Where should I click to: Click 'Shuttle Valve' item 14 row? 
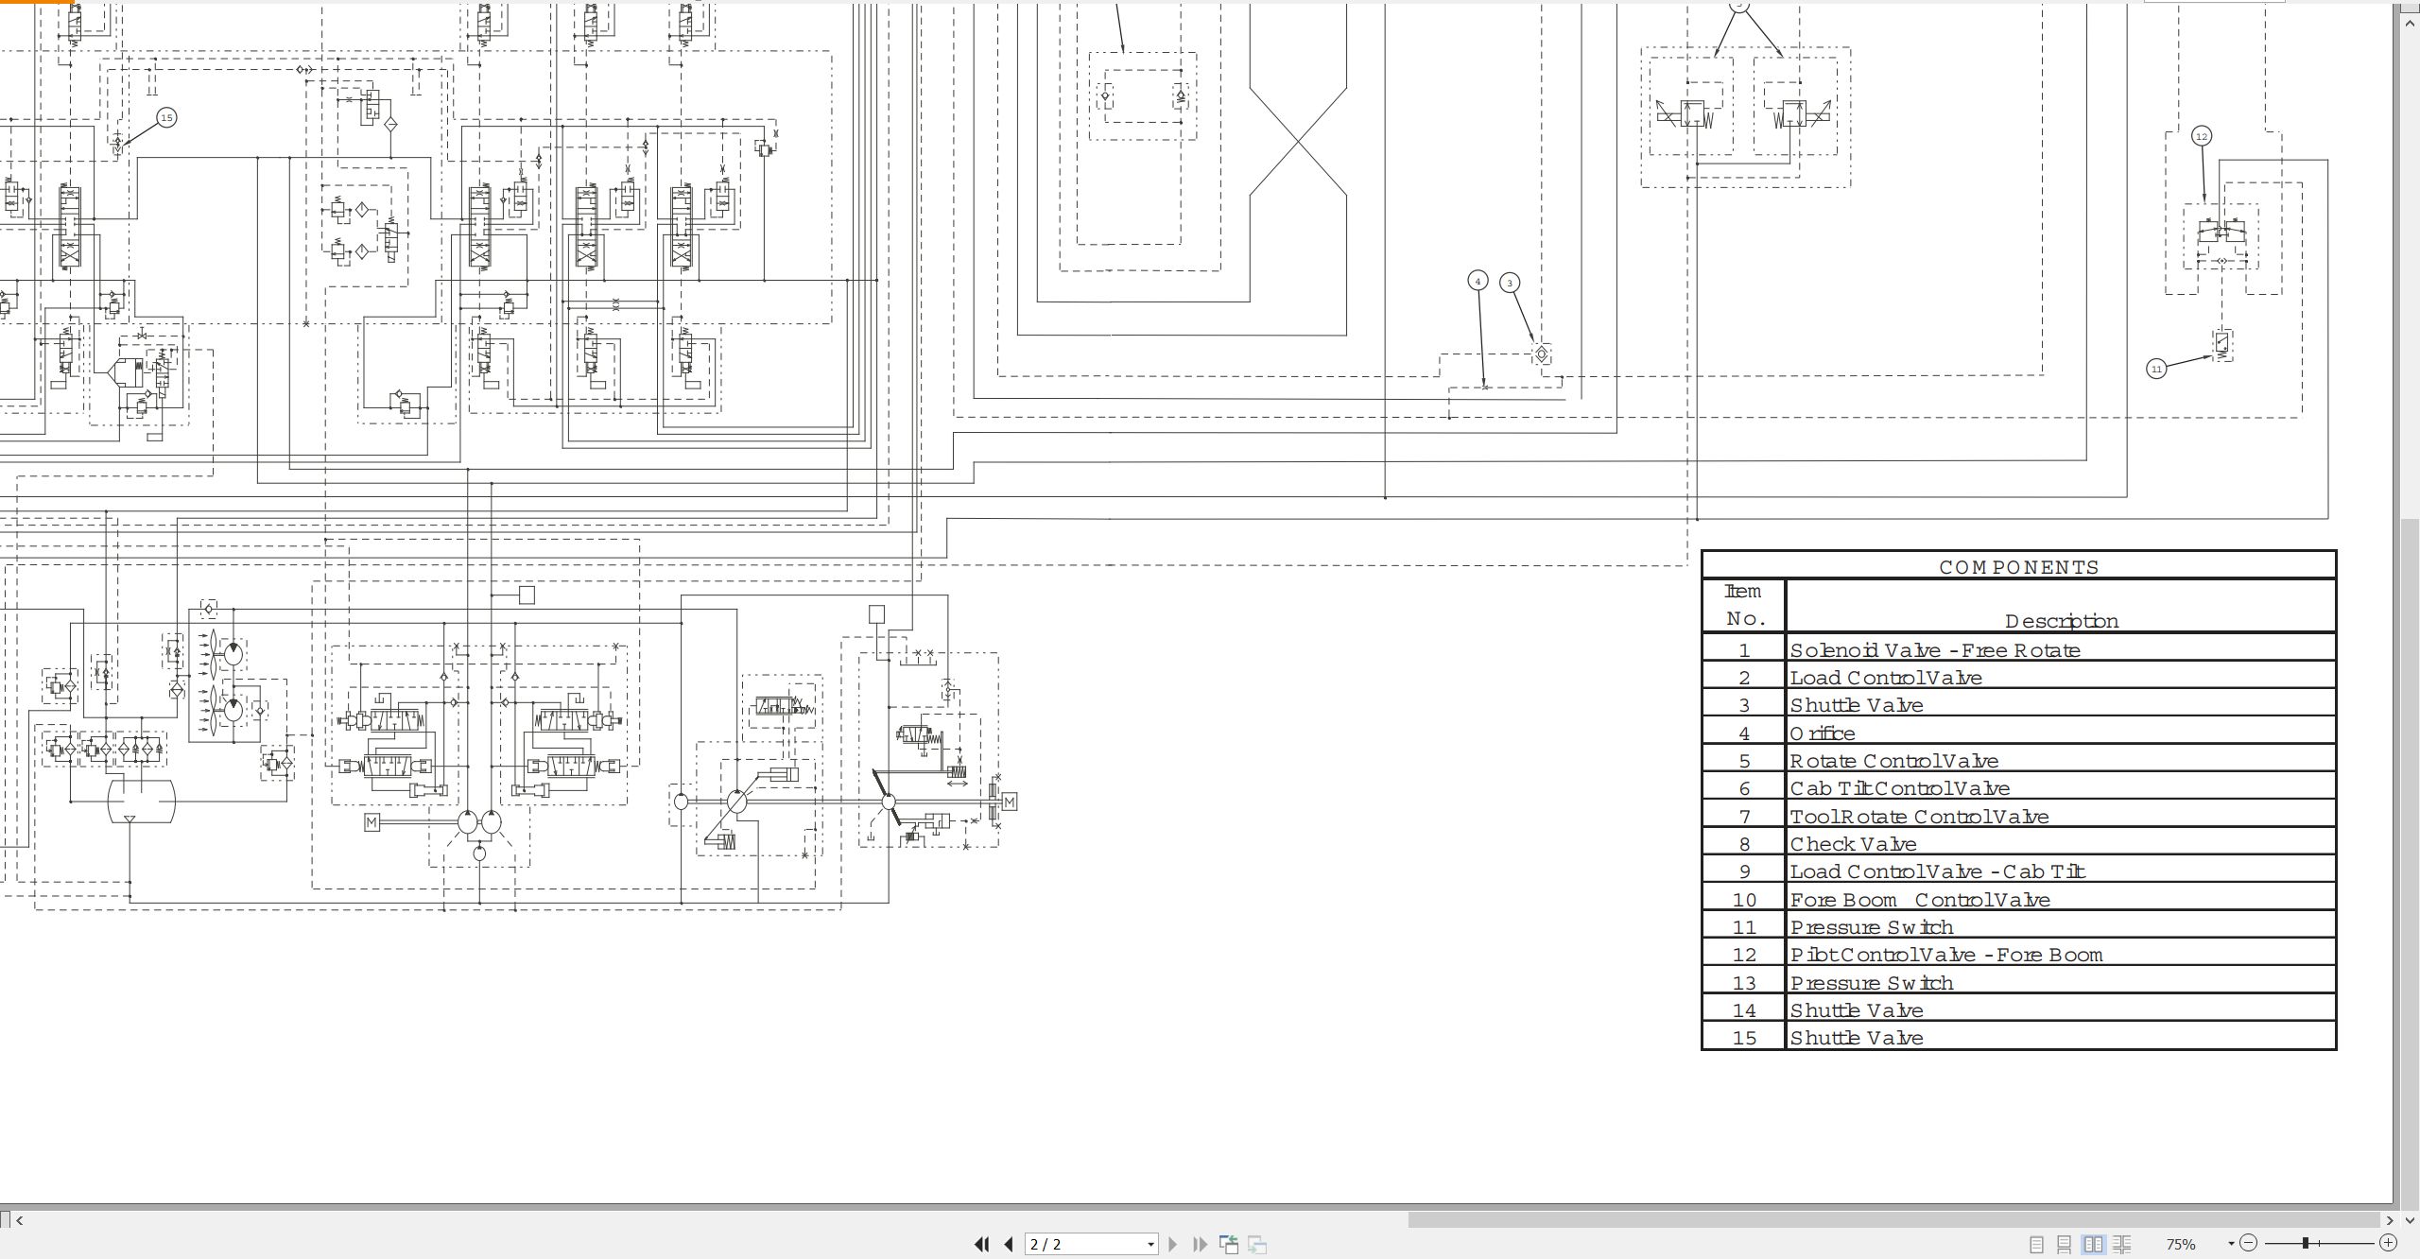[2018, 1010]
